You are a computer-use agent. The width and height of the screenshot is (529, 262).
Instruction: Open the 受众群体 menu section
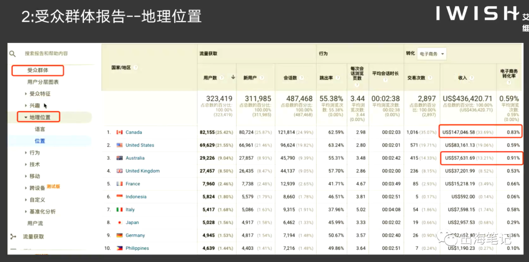coord(38,70)
